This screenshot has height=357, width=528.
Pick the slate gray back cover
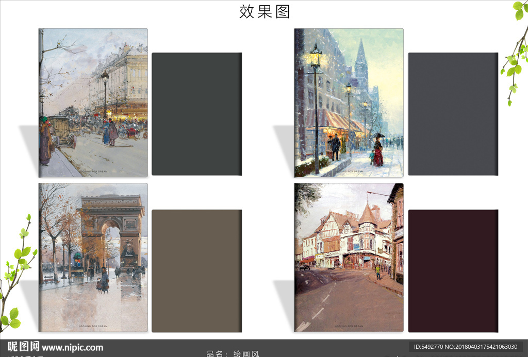point(453,114)
